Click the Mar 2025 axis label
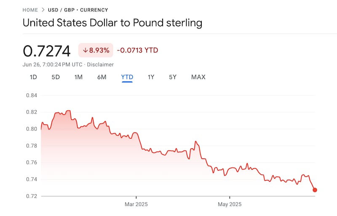The height and width of the screenshot is (216, 337). point(136,205)
